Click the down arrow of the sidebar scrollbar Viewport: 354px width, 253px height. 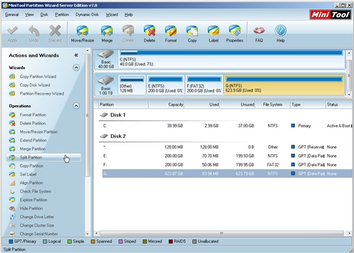(x=88, y=234)
